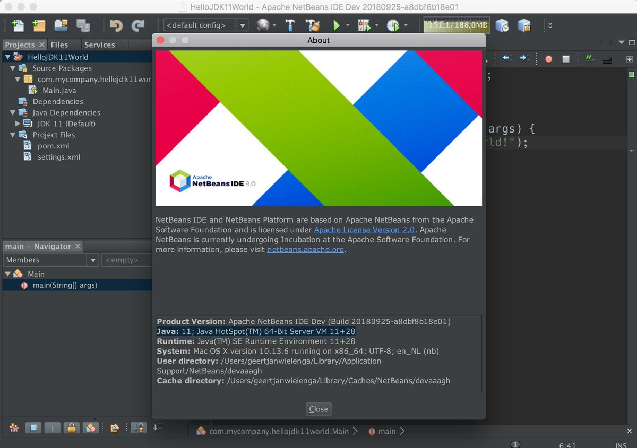Screen dimensions: 637x448
Task: Click the New File toolbar icon
Action: pos(18,25)
